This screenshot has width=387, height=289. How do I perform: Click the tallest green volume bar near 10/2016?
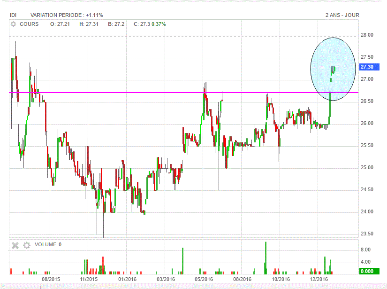click(266, 258)
